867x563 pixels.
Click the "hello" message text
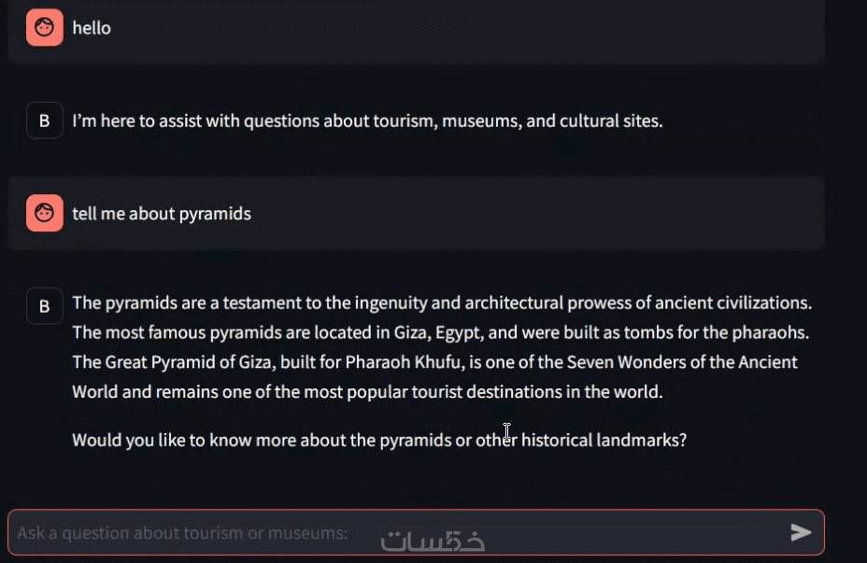92,28
